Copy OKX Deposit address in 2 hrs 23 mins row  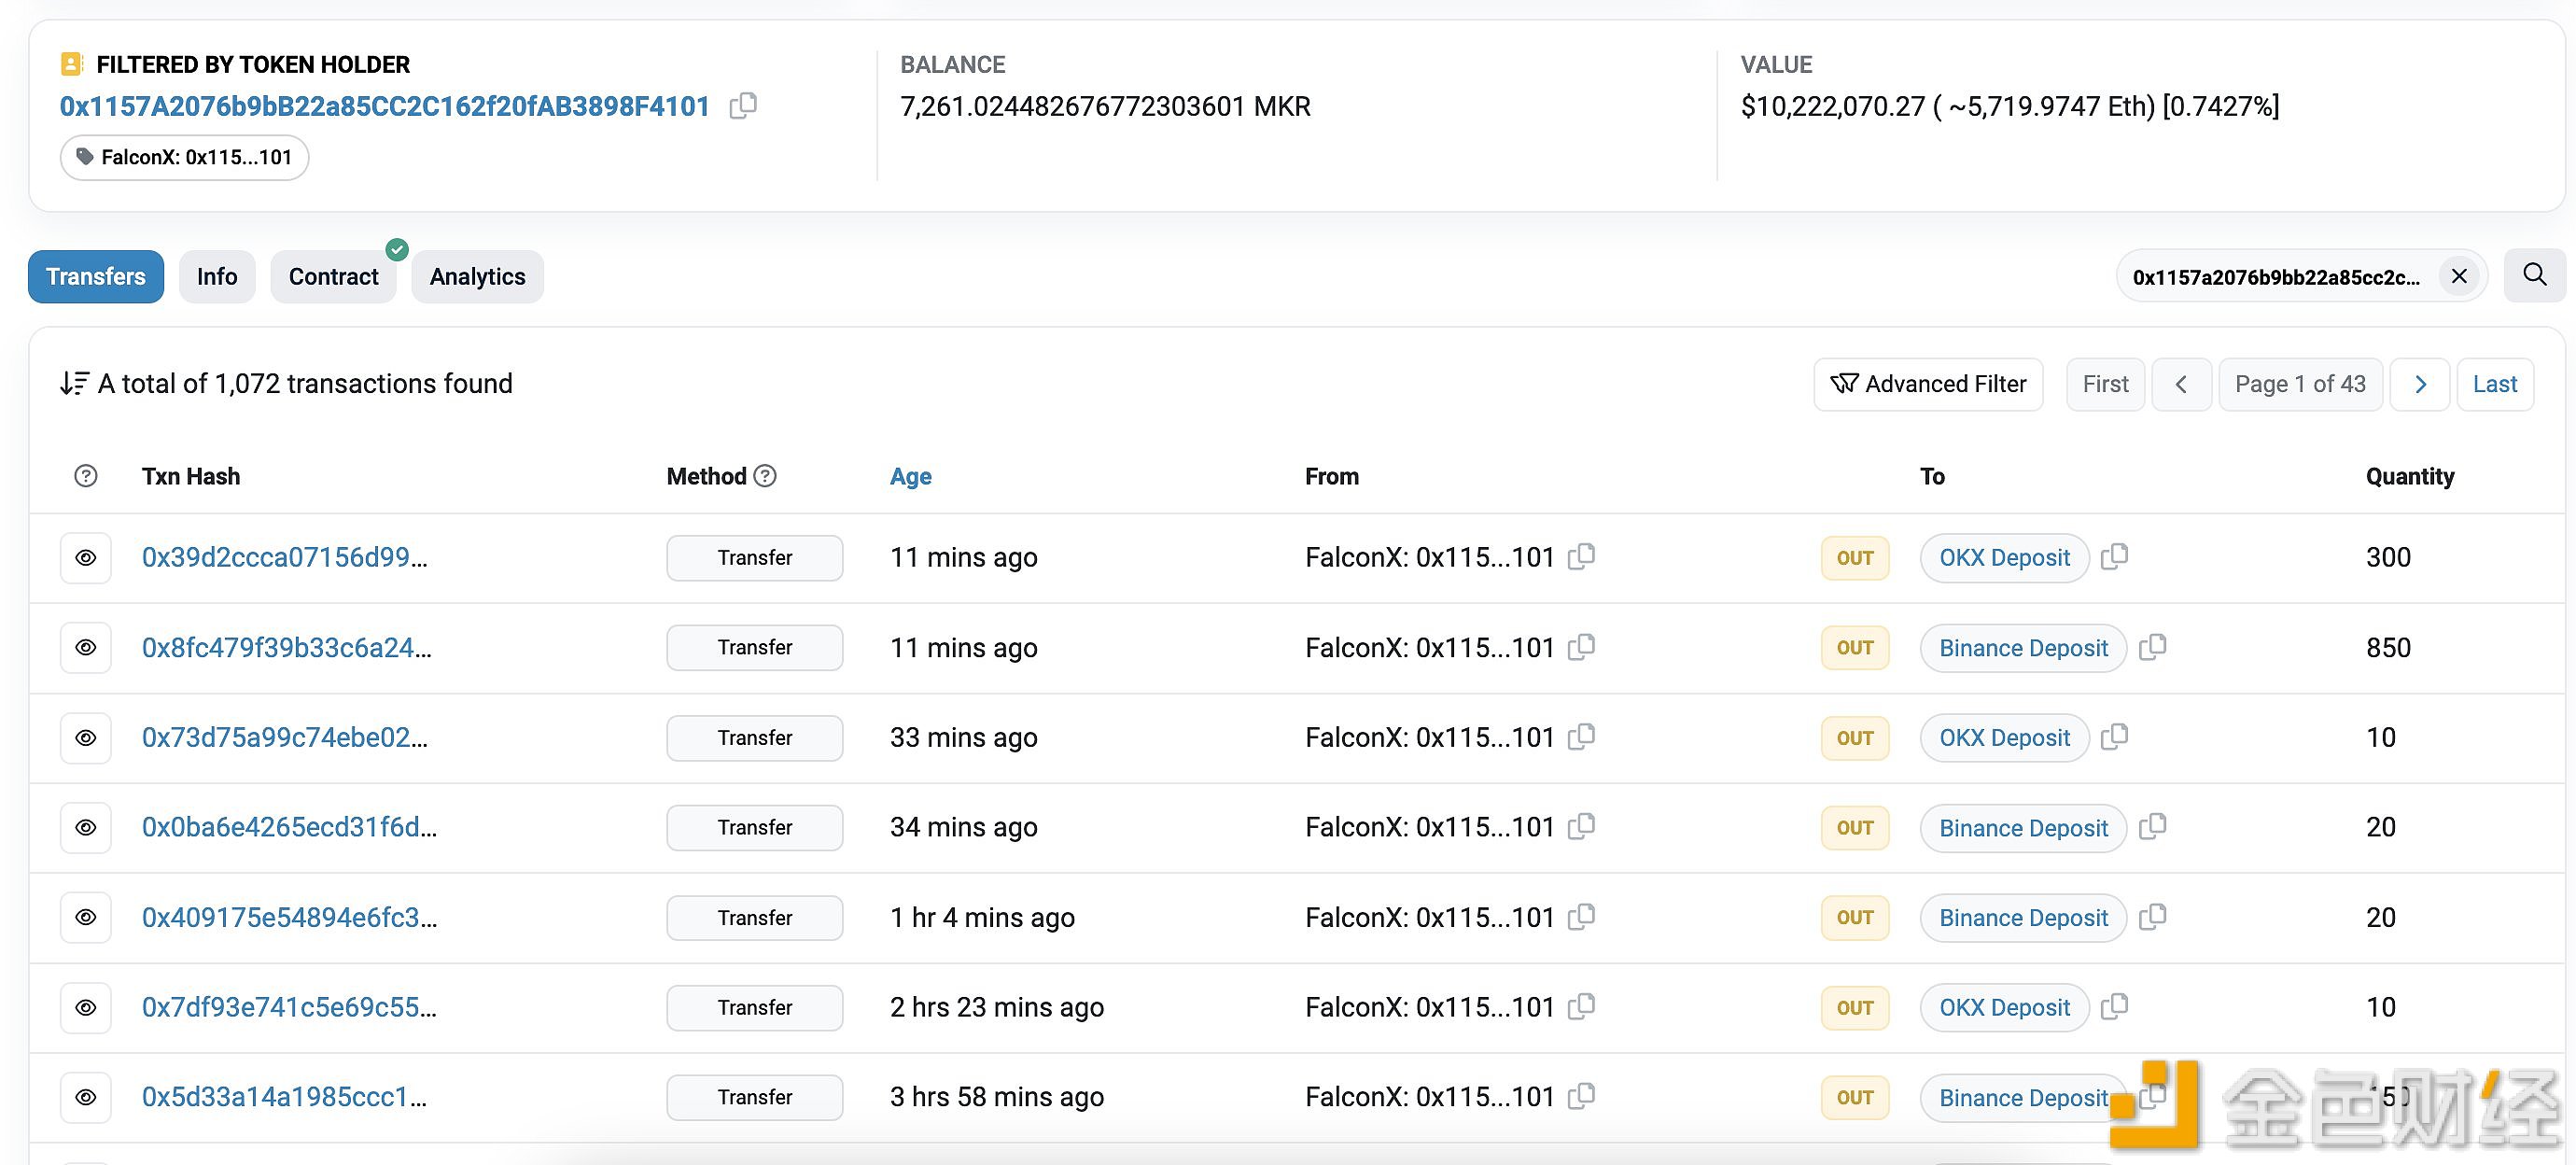2114,1006
